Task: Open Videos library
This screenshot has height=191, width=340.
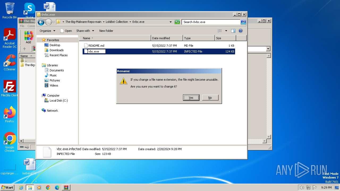Action: tap(54, 85)
